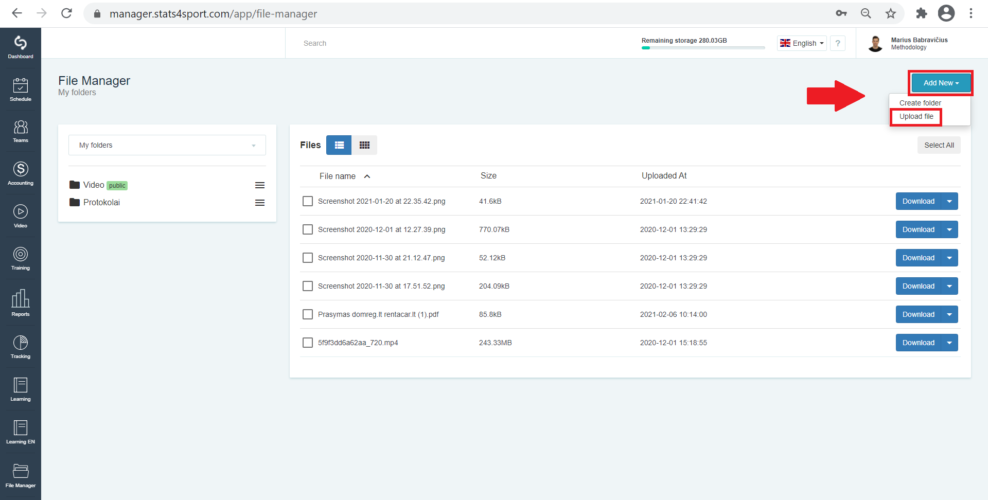Switch Files to grid view
The height and width of the screenshot is (500, 988).
point(364,145)
